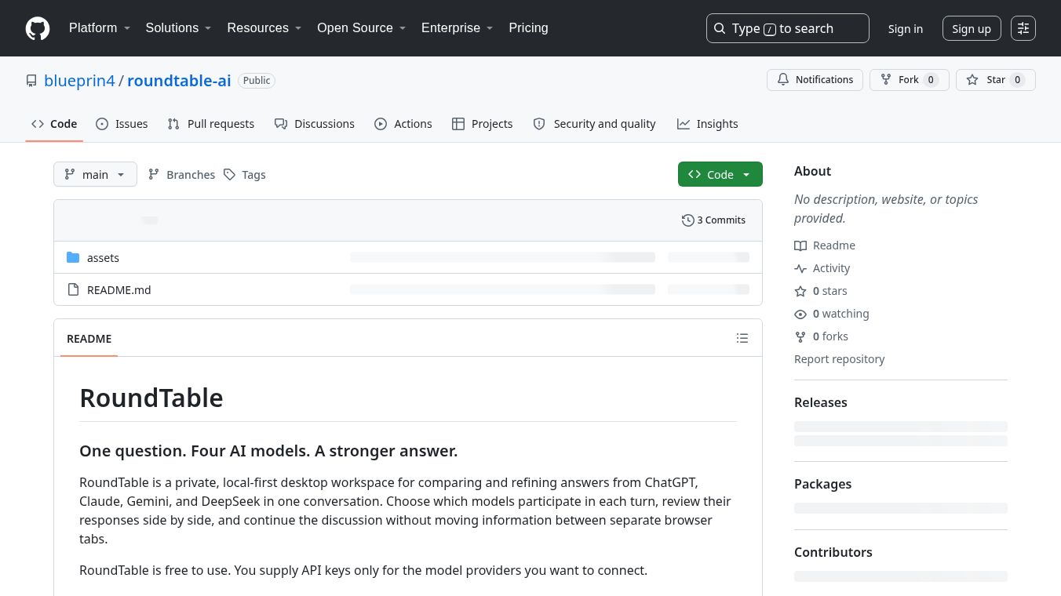This screenshot has height=596, width=1061.
Task: Click the book icon beside Readme
Action: click(x=800, y=245)
